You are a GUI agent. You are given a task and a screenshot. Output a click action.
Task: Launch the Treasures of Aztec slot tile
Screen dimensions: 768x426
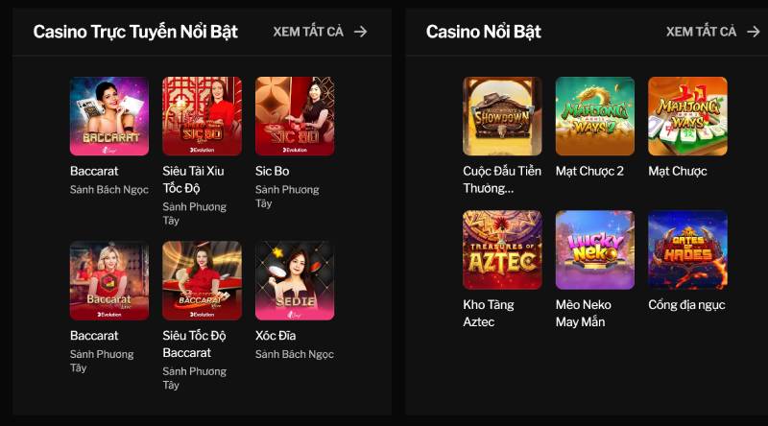click(502, 249)
